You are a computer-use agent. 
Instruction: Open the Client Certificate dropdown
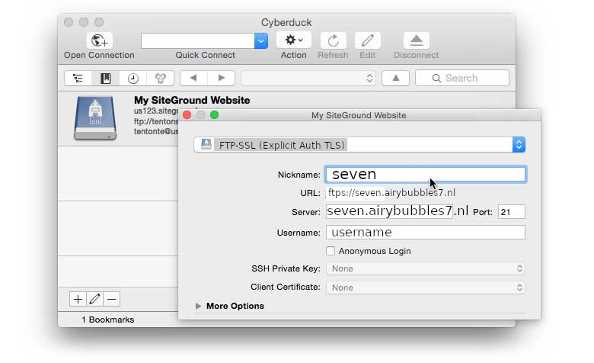426,288
